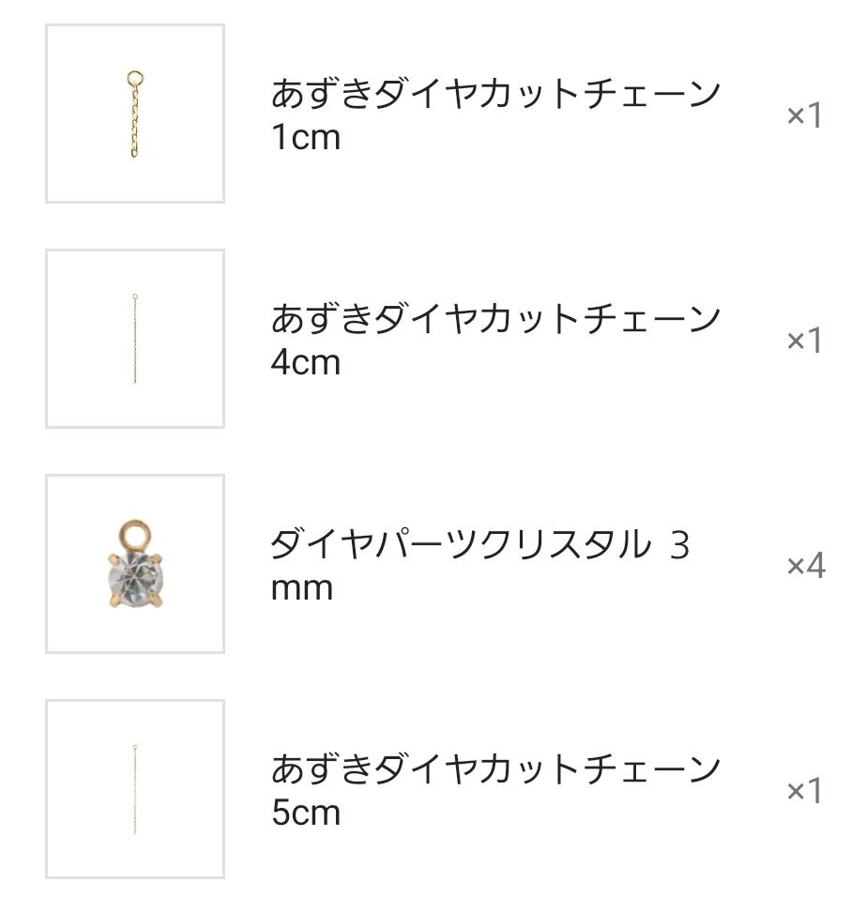Open the 4cm azuki chain thumbnail image
Screen dimensions: 851x897
tap(135, 339)
